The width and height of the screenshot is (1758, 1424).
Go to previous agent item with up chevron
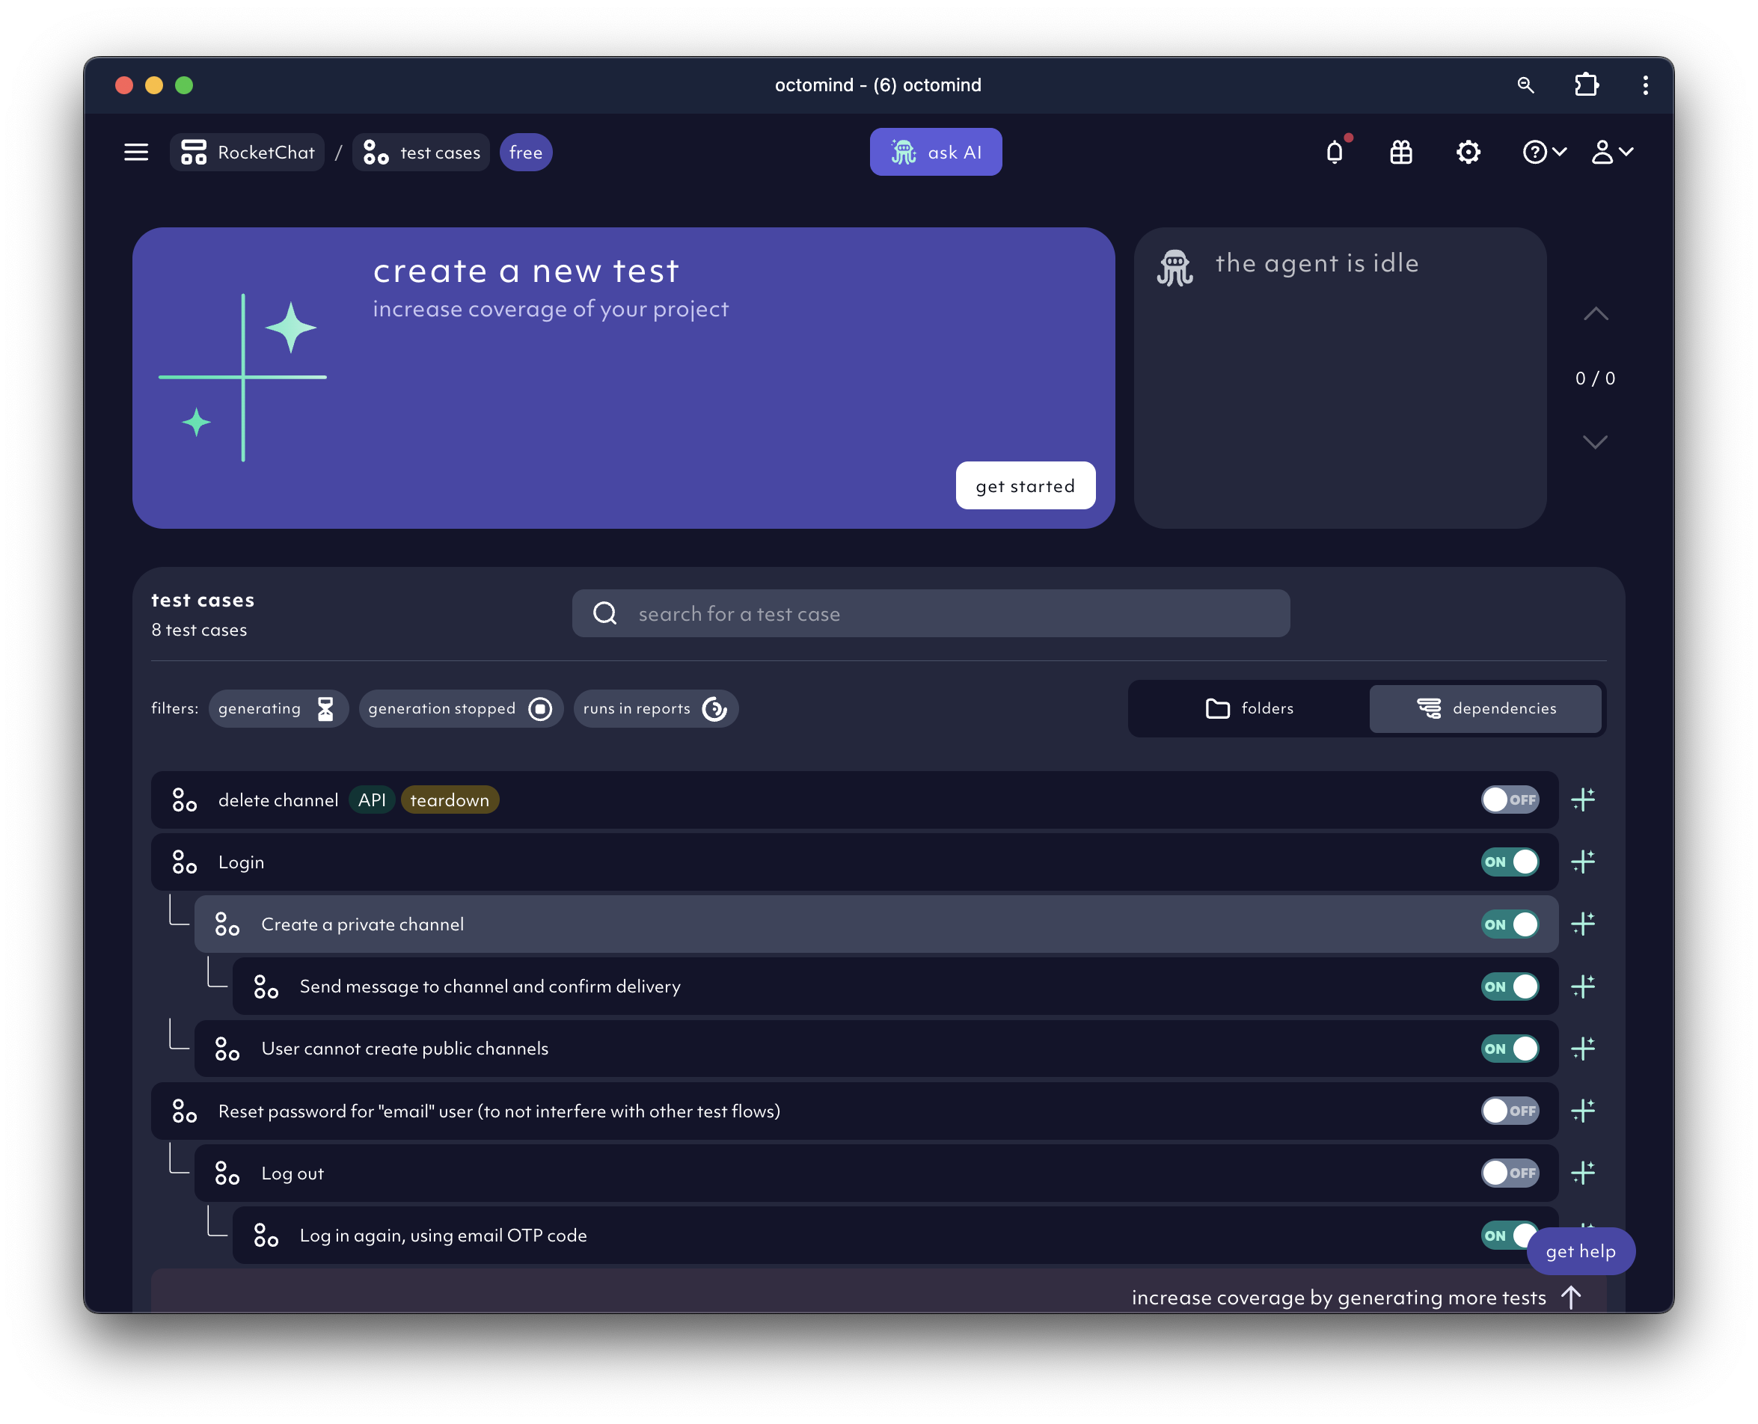1595,314
